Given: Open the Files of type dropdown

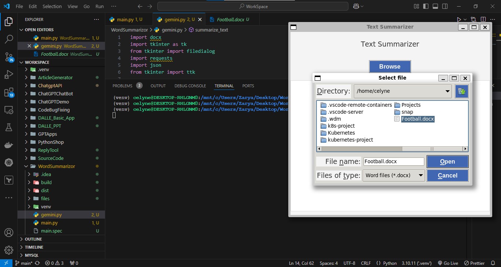Looking at the screenshot, I should [x=420, y=175].
